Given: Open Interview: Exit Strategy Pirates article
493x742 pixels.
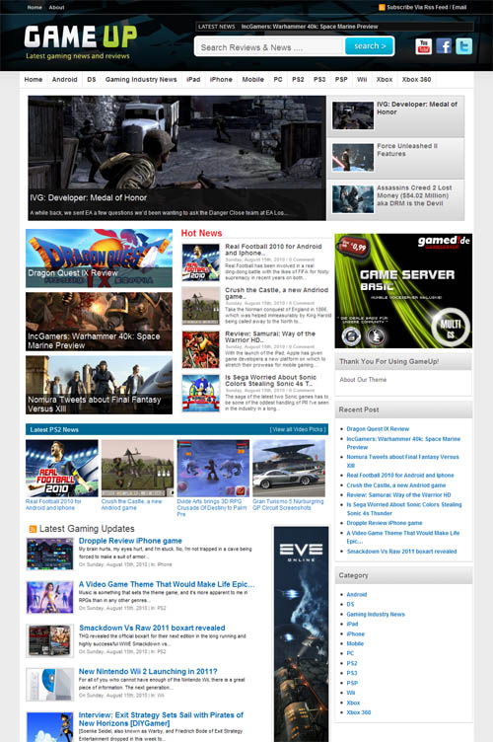Looking at the screenshot, I should tap(161, 718).
